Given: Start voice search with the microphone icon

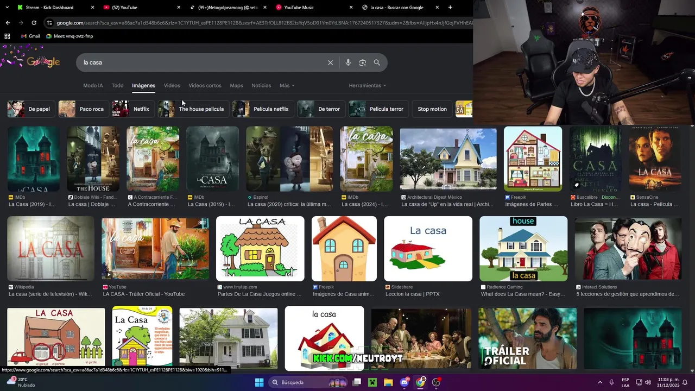Looking at the screenshot, I should pos(348,62).
